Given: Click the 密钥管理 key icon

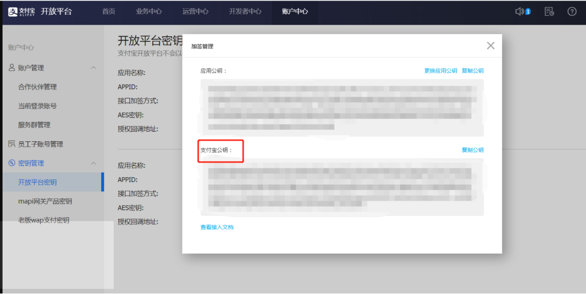Looking at the screenshot, I should pos(12,163).
